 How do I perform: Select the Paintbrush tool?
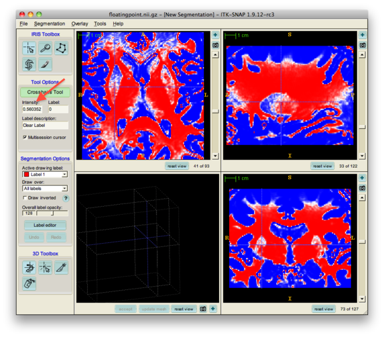pos(46,64)
